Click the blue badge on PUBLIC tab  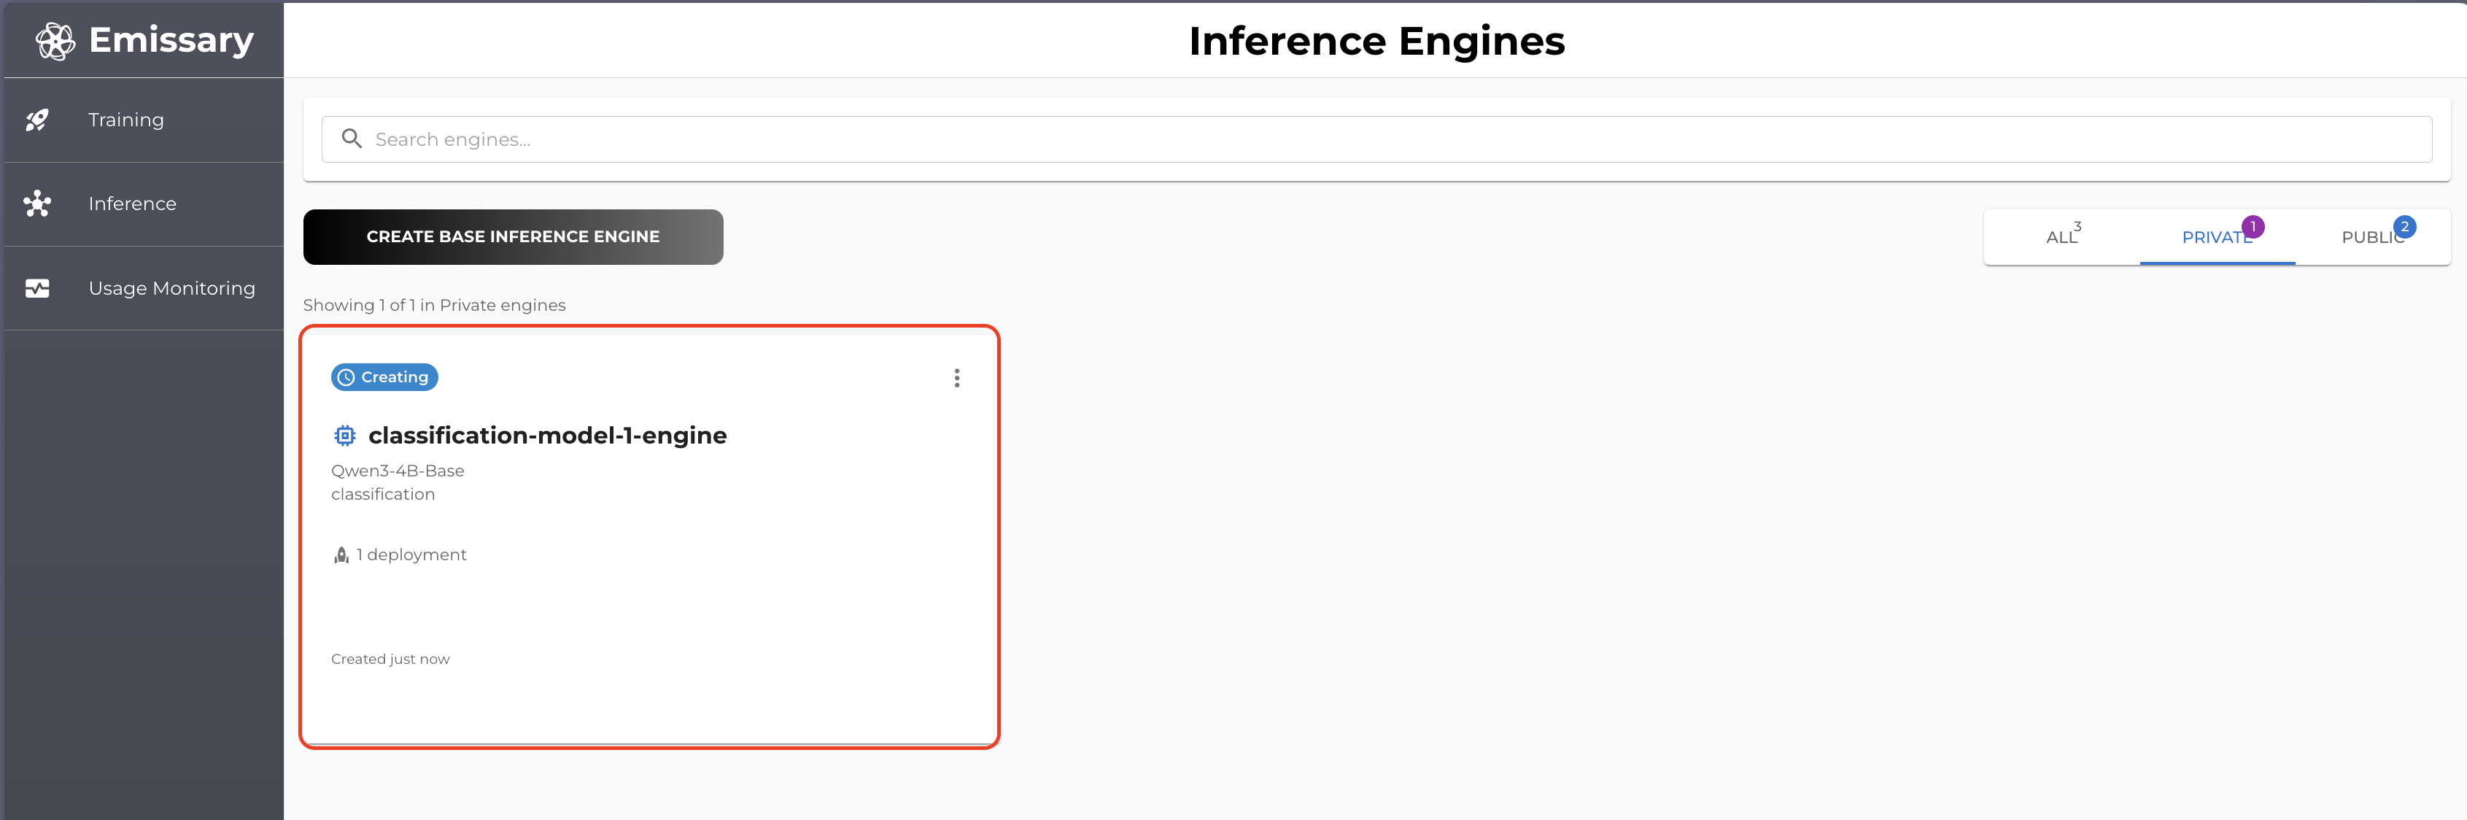point(2406,226)
